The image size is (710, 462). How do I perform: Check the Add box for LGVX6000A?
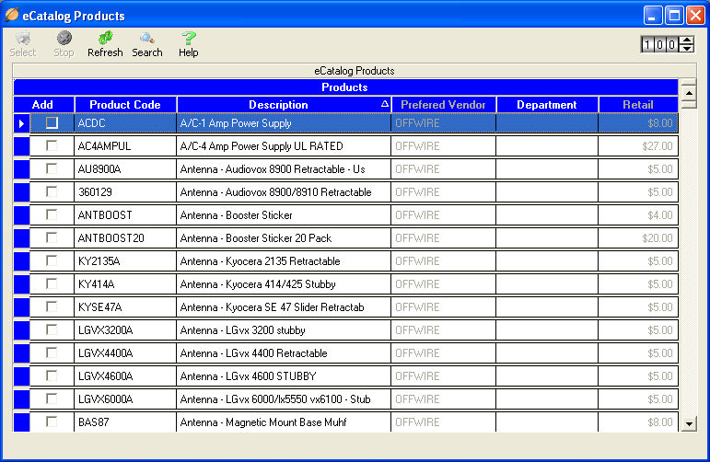point(52,398)
